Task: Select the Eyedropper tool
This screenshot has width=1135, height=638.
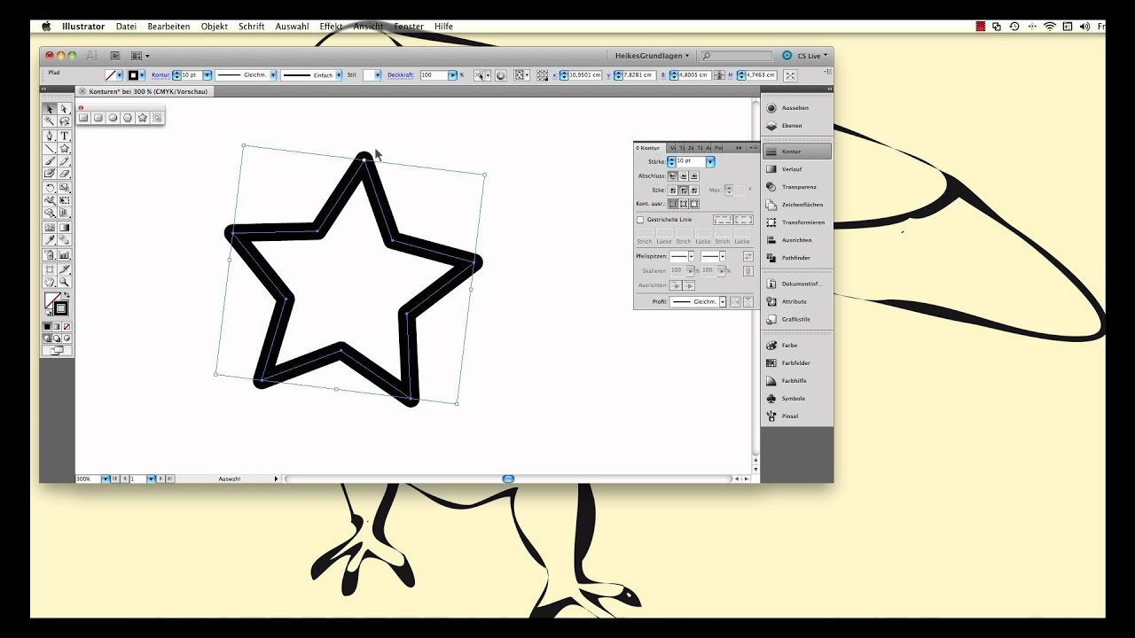Action: (50, 240)
